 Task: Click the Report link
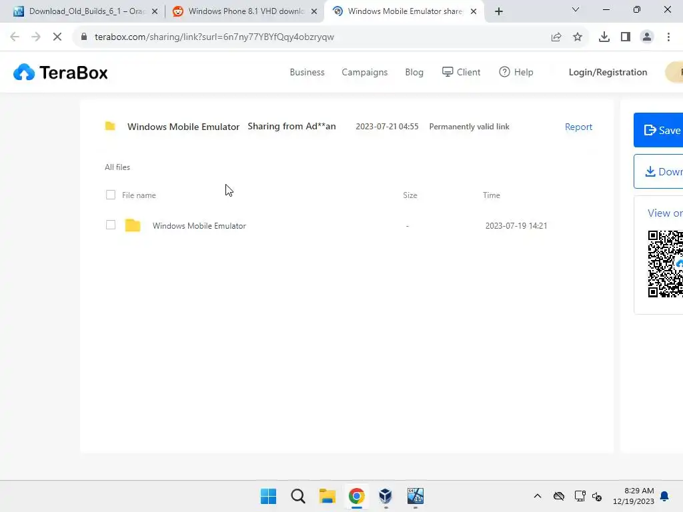click(578, 127)
